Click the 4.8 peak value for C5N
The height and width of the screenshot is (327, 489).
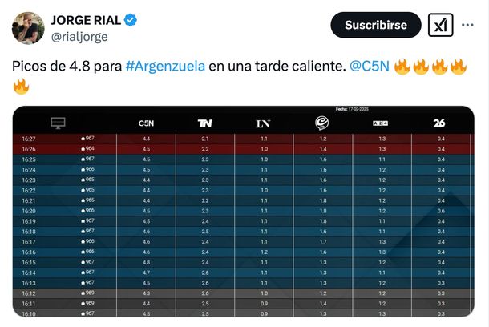tap(146, 262)
